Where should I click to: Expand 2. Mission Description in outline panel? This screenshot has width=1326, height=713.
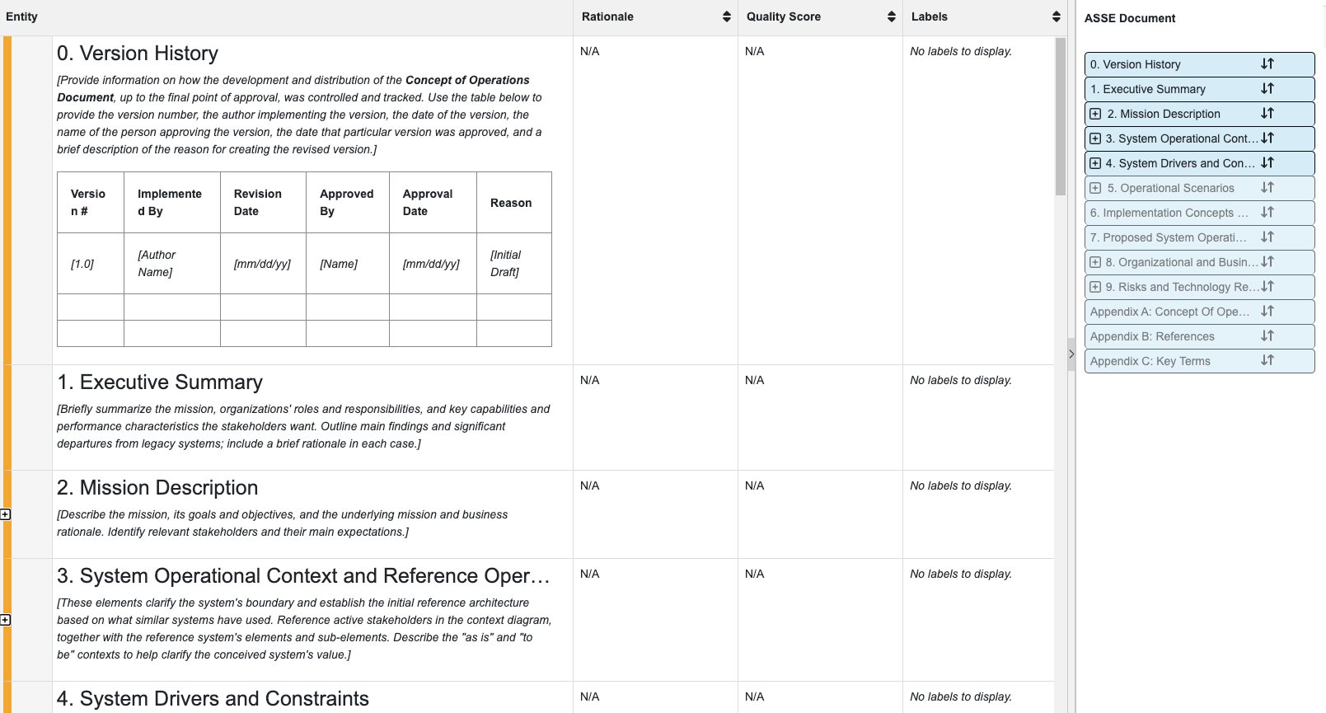[1095, 114]
